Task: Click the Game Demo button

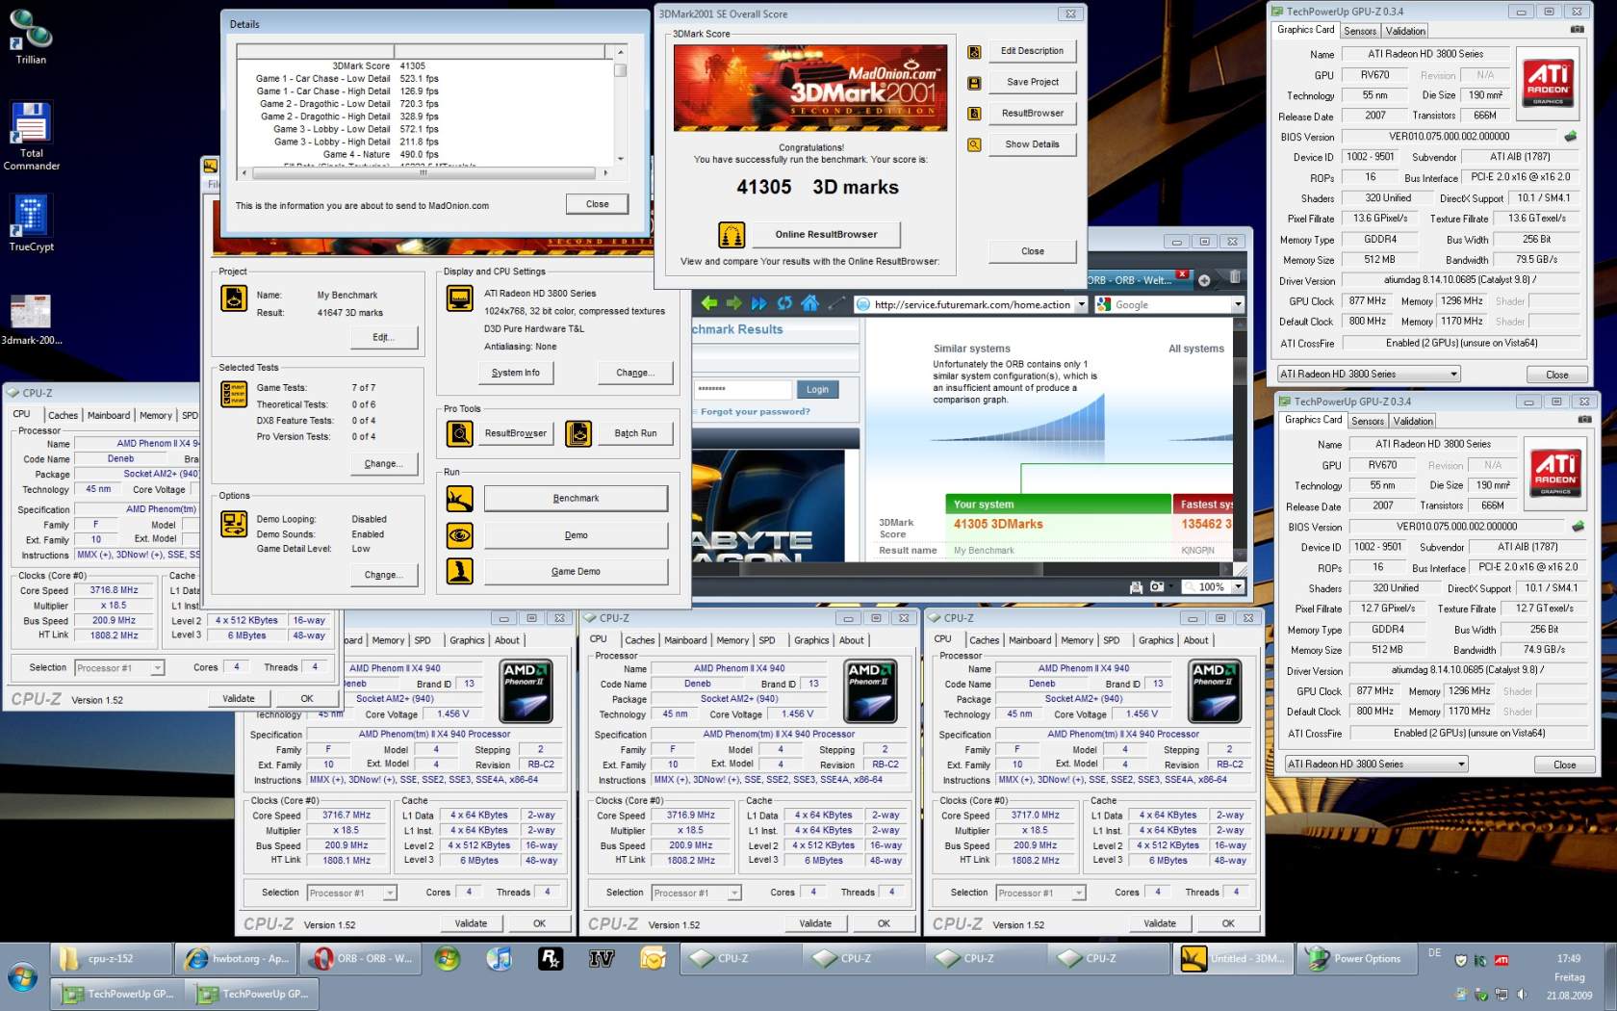Action: click(x=576, y=572)
